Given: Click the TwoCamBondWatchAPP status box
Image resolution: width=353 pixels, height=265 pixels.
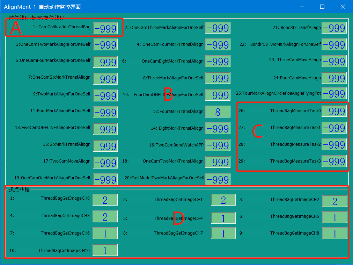Looking at the screenshot, I should (x=218, y=145).
